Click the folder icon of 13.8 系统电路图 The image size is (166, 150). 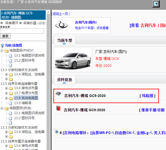click(x=11, y=98)
